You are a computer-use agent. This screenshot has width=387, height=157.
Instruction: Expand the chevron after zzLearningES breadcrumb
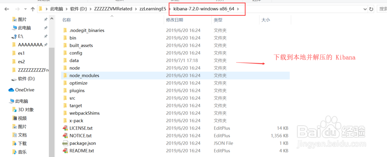(170, 9)
